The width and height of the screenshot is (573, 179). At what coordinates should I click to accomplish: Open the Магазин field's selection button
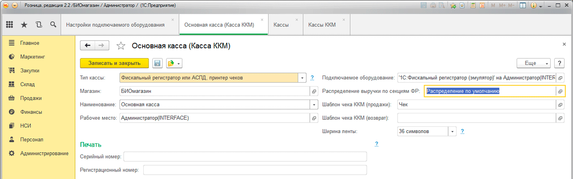(x=314, y=91)
